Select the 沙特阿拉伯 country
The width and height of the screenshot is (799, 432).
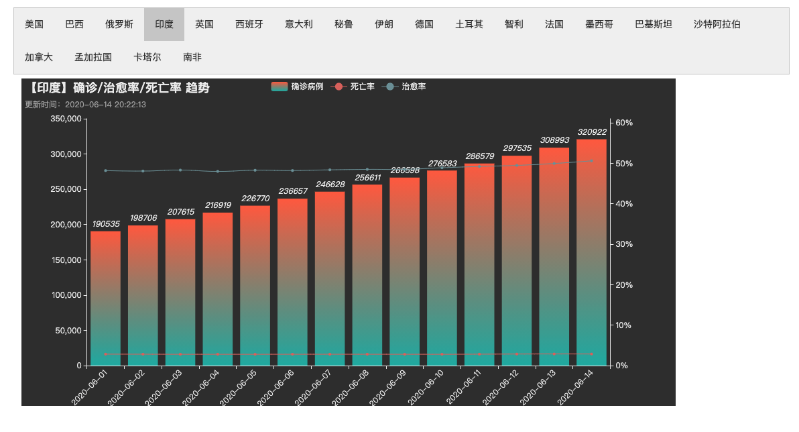coord(717,24)
